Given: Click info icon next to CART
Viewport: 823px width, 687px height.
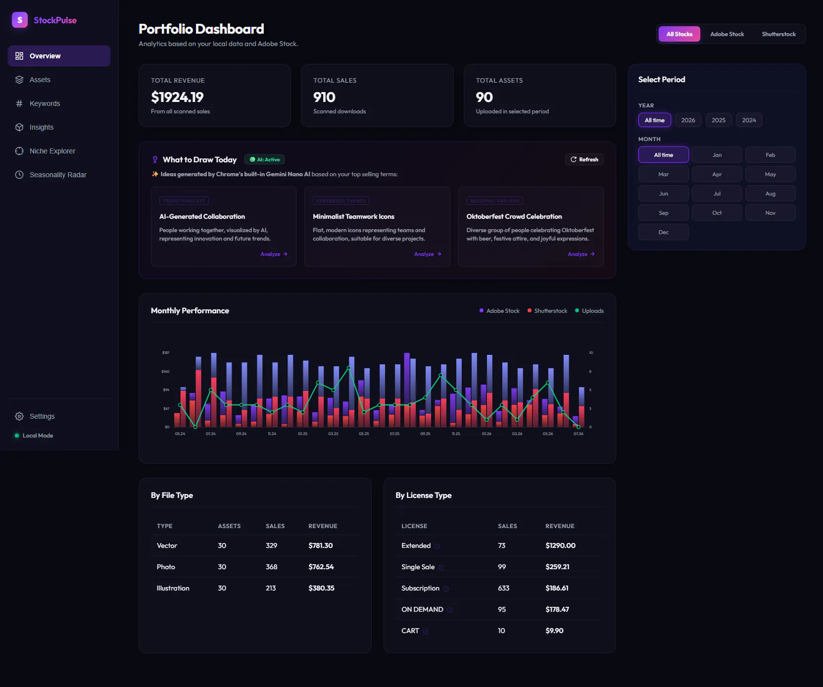Looking at the screenshot, I should pyautogui.click(x=426, y=631).
